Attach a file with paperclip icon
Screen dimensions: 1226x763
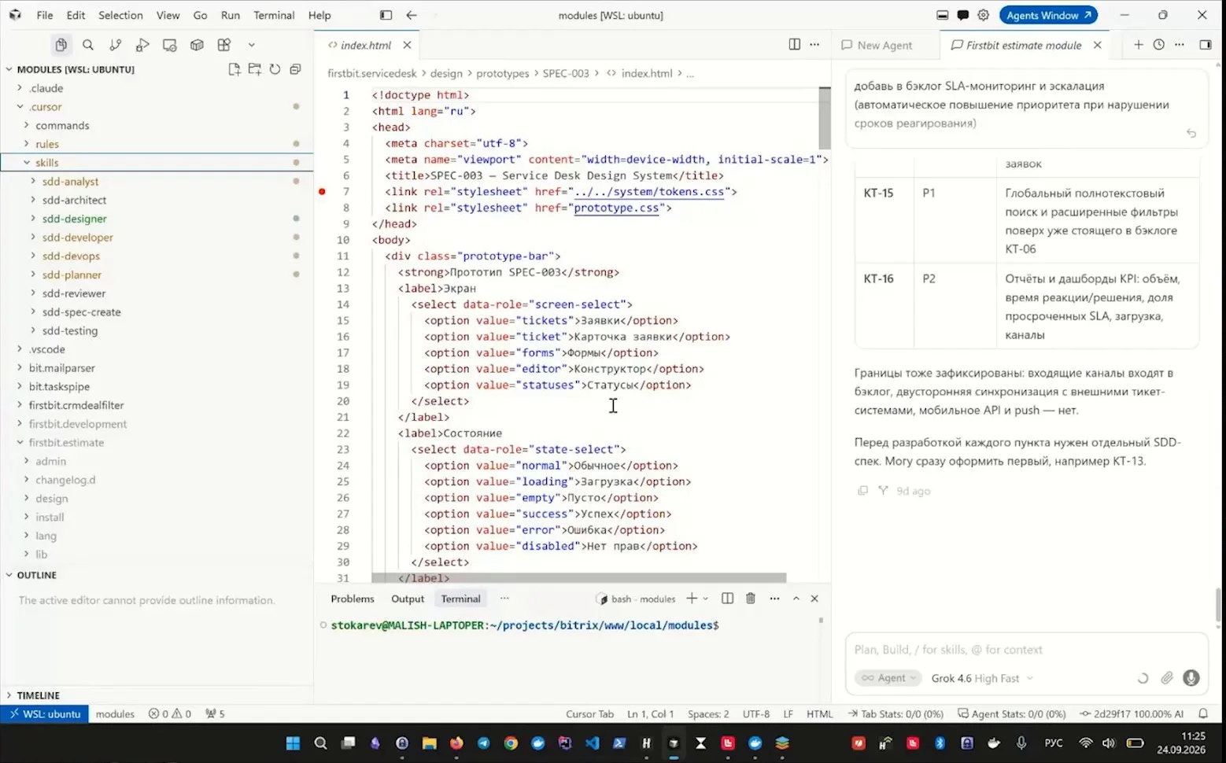[x=1167, y=678]
